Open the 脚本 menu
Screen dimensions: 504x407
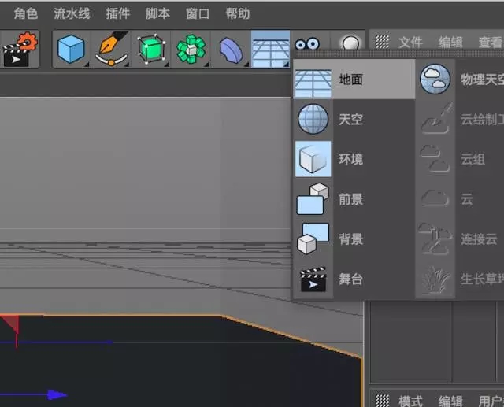pos(157,14)
